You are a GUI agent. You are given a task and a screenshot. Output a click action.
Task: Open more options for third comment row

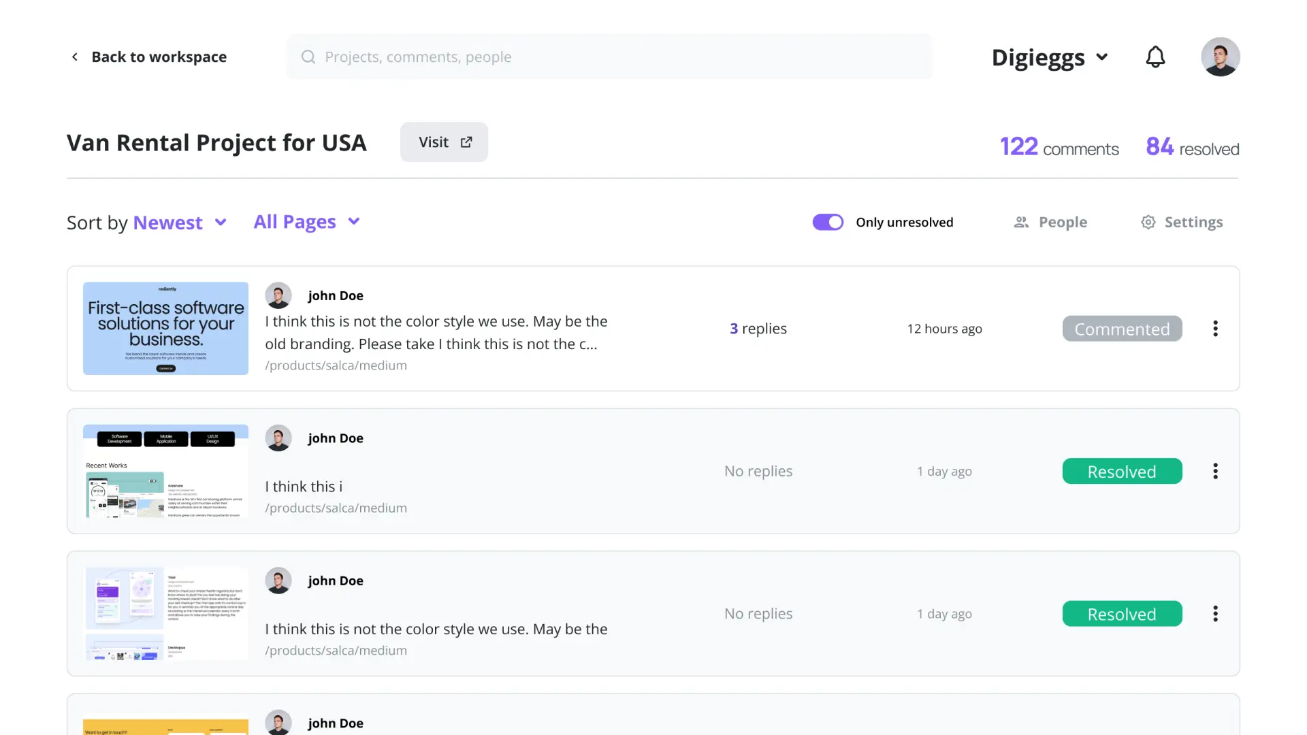click(x=1215, y=614)
